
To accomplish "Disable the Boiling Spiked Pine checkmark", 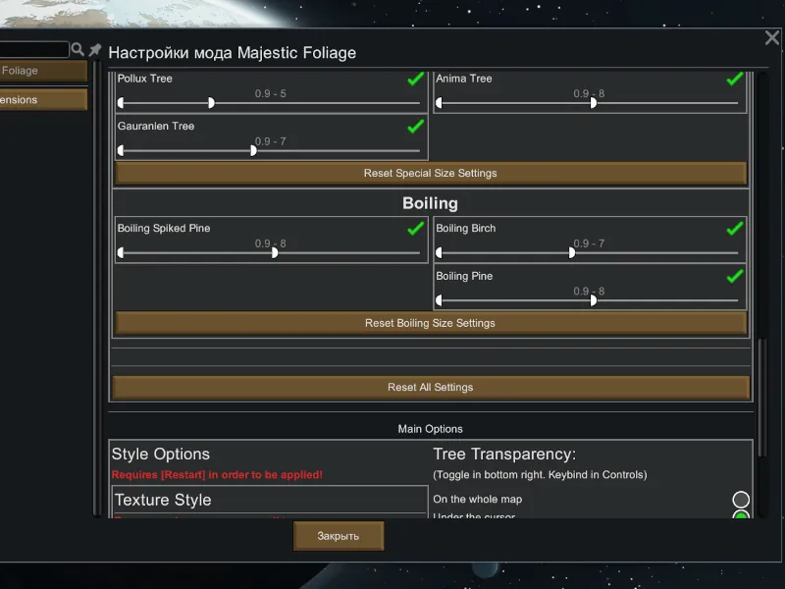I will [x=416, y=229].
